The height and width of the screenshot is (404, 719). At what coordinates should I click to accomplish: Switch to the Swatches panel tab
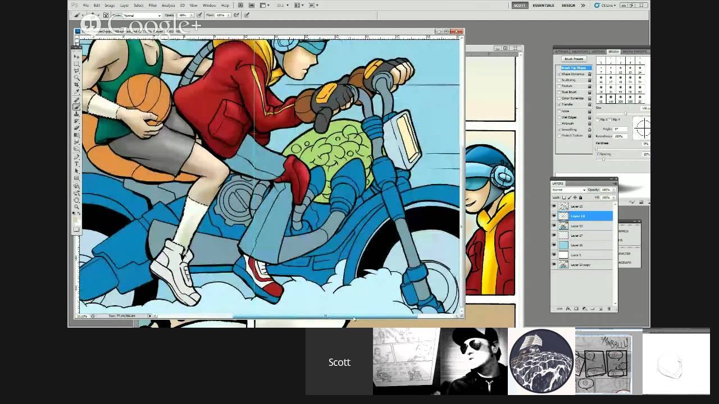tap(580, 52)
